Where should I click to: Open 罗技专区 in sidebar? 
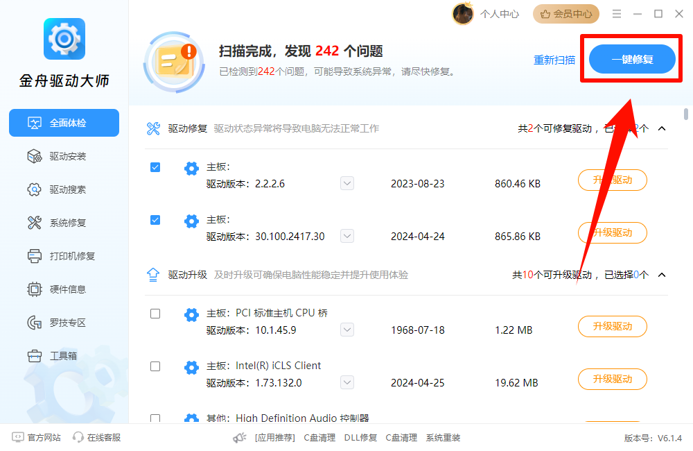pyautogui.click(x=64, y=323)
